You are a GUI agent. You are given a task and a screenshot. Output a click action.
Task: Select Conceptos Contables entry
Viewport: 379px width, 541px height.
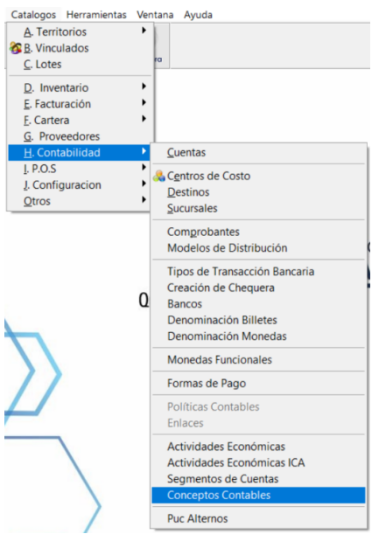[258, 495]
